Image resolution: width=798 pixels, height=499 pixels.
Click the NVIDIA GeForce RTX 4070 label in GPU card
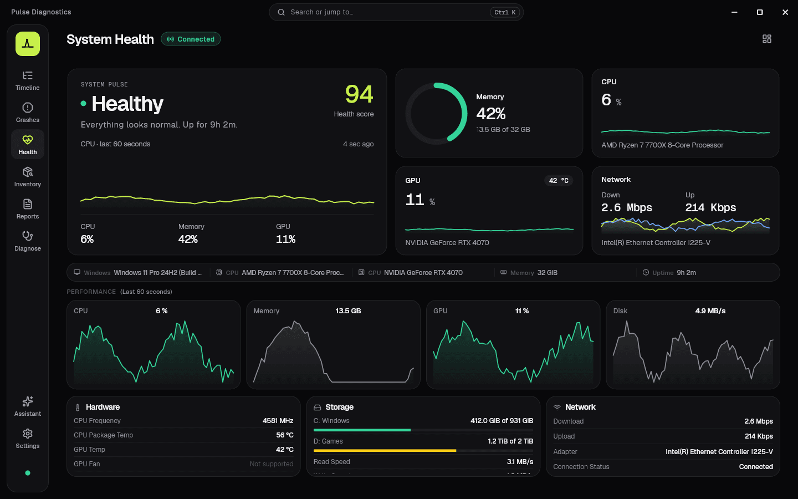447,243
